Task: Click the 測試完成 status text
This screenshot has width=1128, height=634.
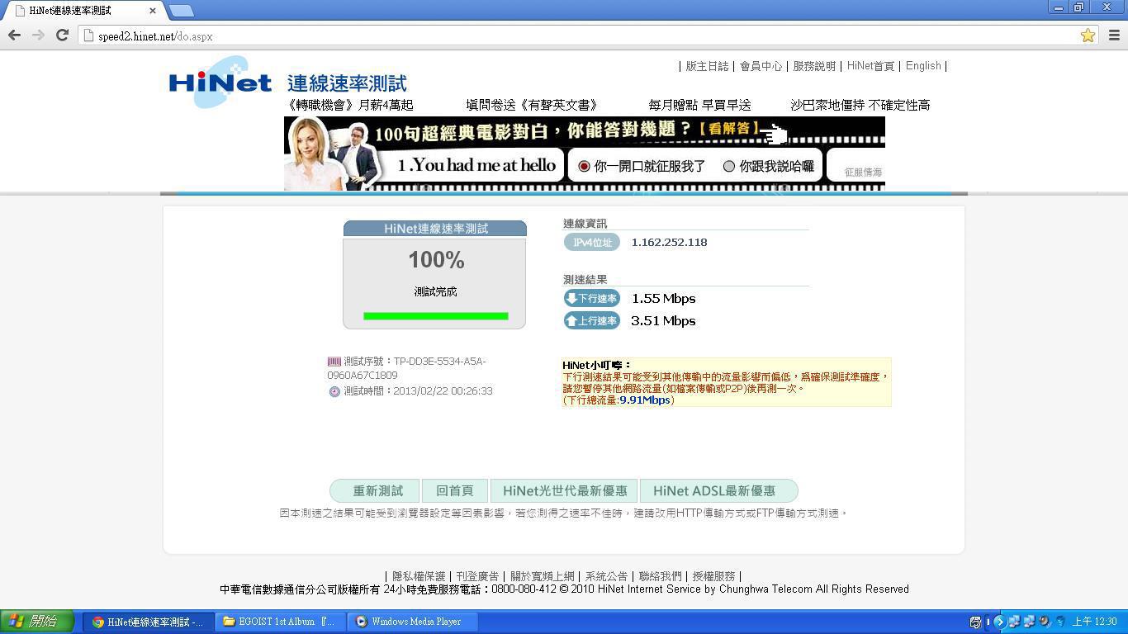Action: tap(435, 291)
